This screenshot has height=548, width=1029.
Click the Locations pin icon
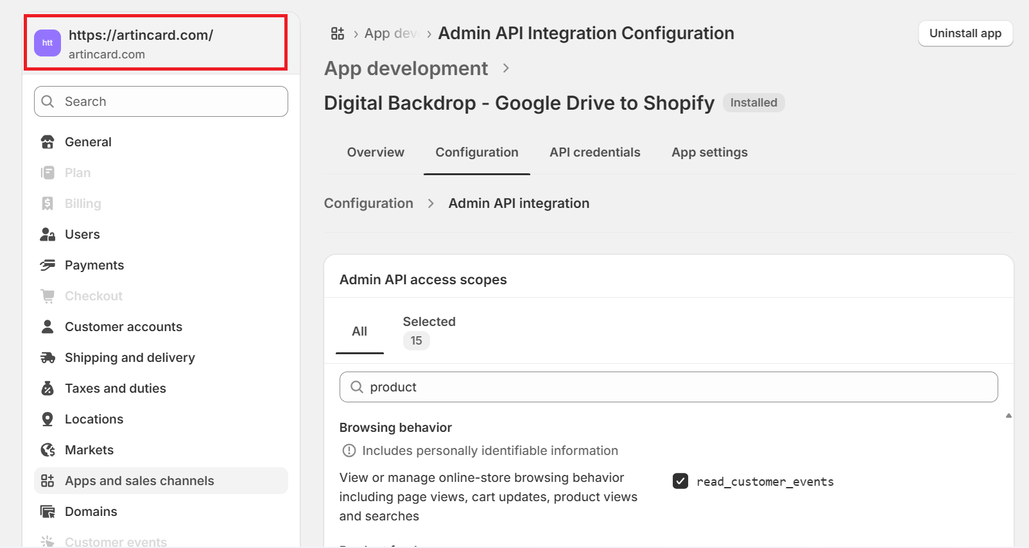tap(48, 419)
